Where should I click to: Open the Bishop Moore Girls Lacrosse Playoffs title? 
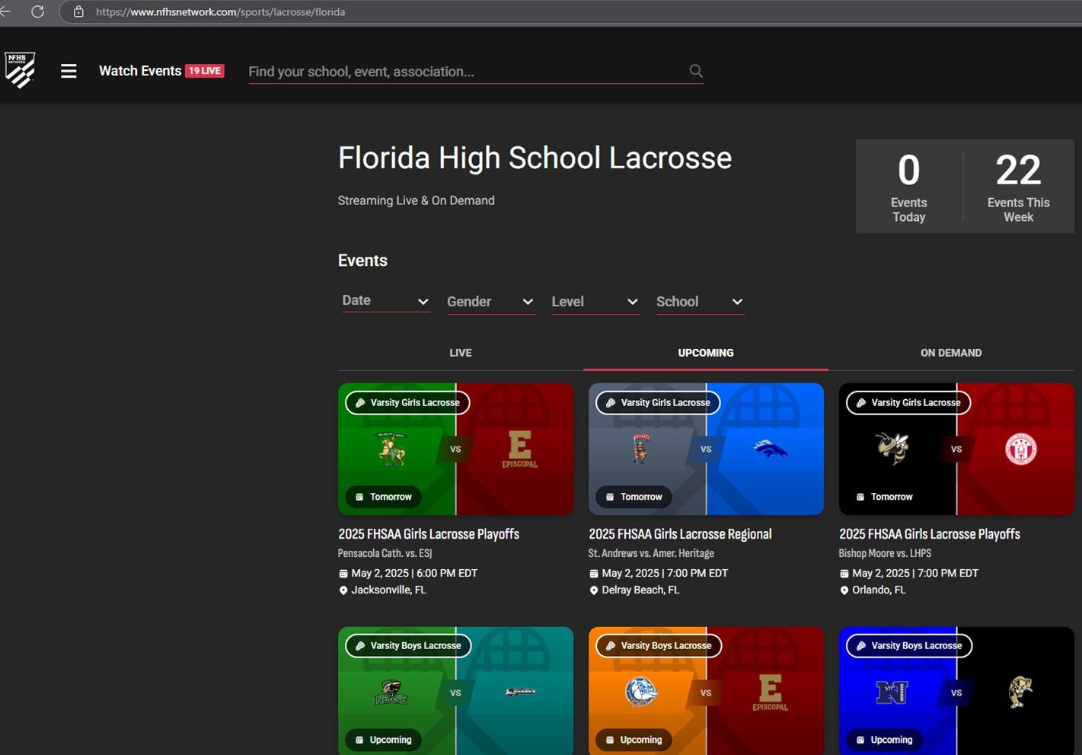[x=930, y=534]
